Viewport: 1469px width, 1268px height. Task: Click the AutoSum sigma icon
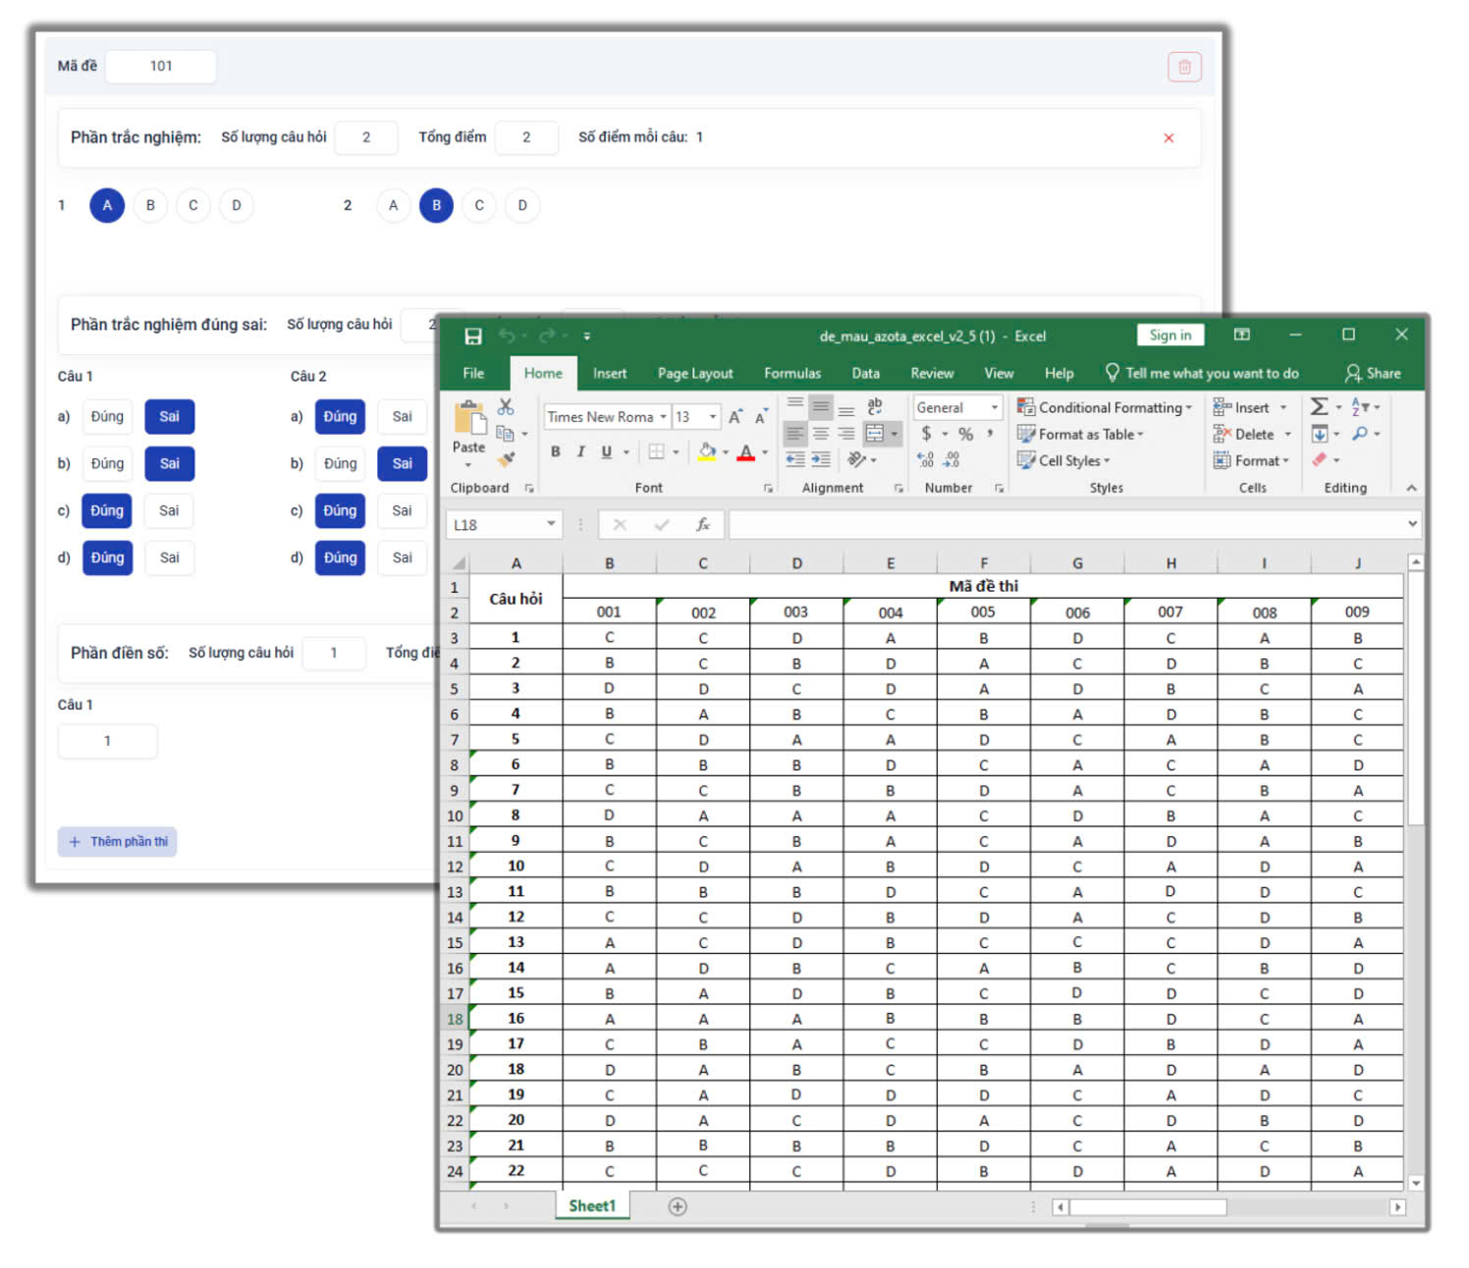[1320, 406]
